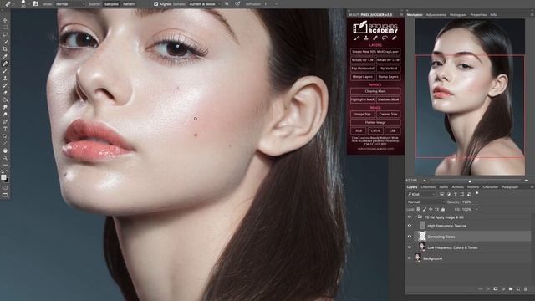This screenshot has width=535, height=301.
Task: Open the Sample dropdown showing Current & Below
Action: (204, 4)
